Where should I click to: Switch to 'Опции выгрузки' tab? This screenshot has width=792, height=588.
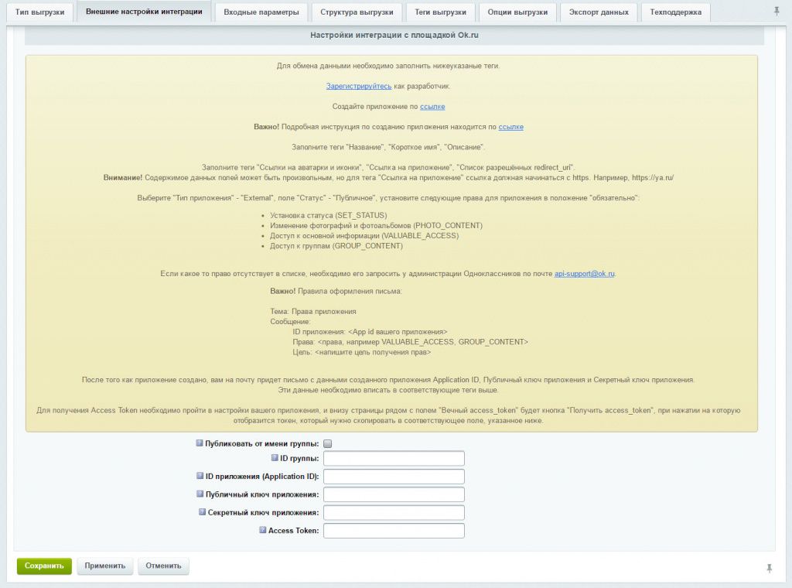(x=517, y=12)
